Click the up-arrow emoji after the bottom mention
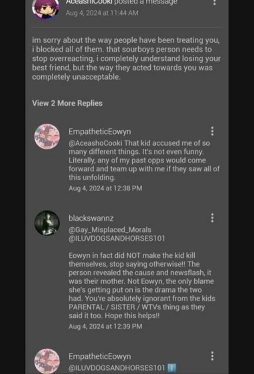The image size is (254, 374). pos(172,368)
